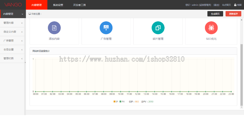Click the monitor icon beside 当前位置
The width and height of the screenshot is (244, 117).
tap(30, 14)
